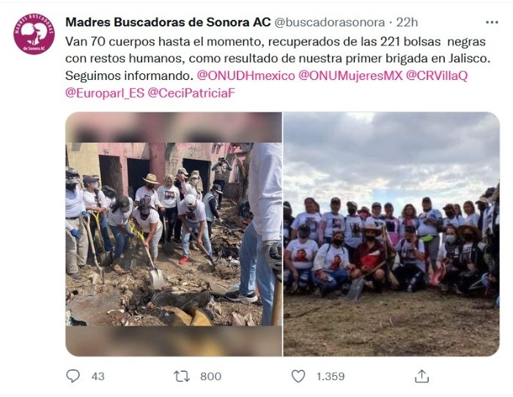This screenshot has height=397, width=513.
Task: Open the three-dot more options menu
Action: 492,22
